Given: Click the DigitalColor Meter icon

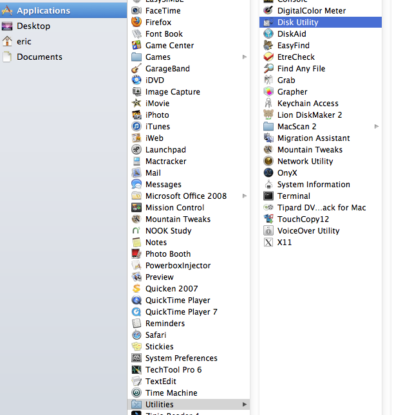Looking at the screenshot, I should click(268, 10).
